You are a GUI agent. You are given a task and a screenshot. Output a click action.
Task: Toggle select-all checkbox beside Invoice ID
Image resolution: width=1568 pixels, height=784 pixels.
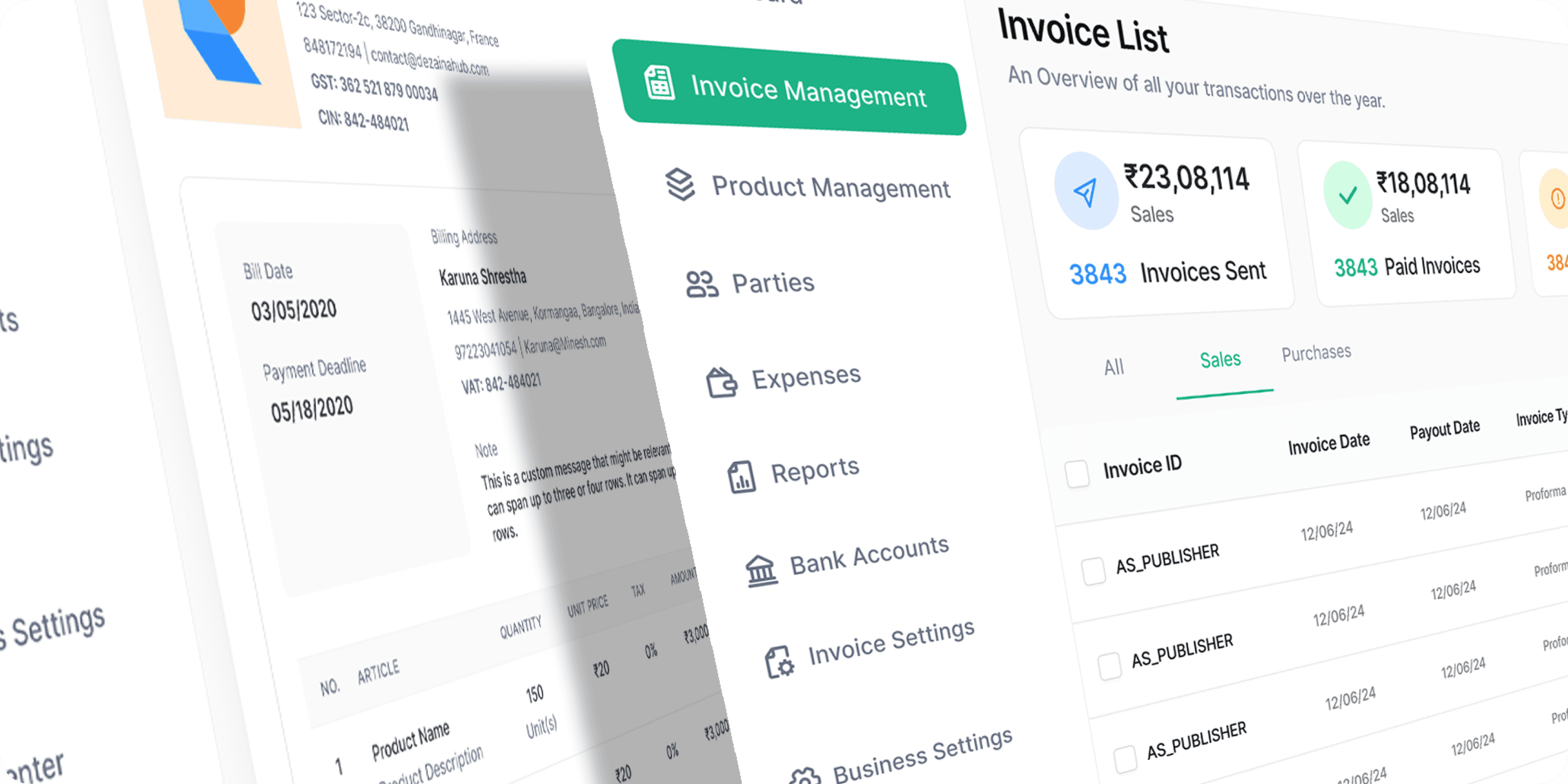click(1077, 474)
